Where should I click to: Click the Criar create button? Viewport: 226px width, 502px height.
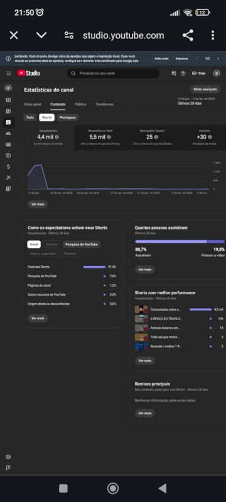(198, 73)
